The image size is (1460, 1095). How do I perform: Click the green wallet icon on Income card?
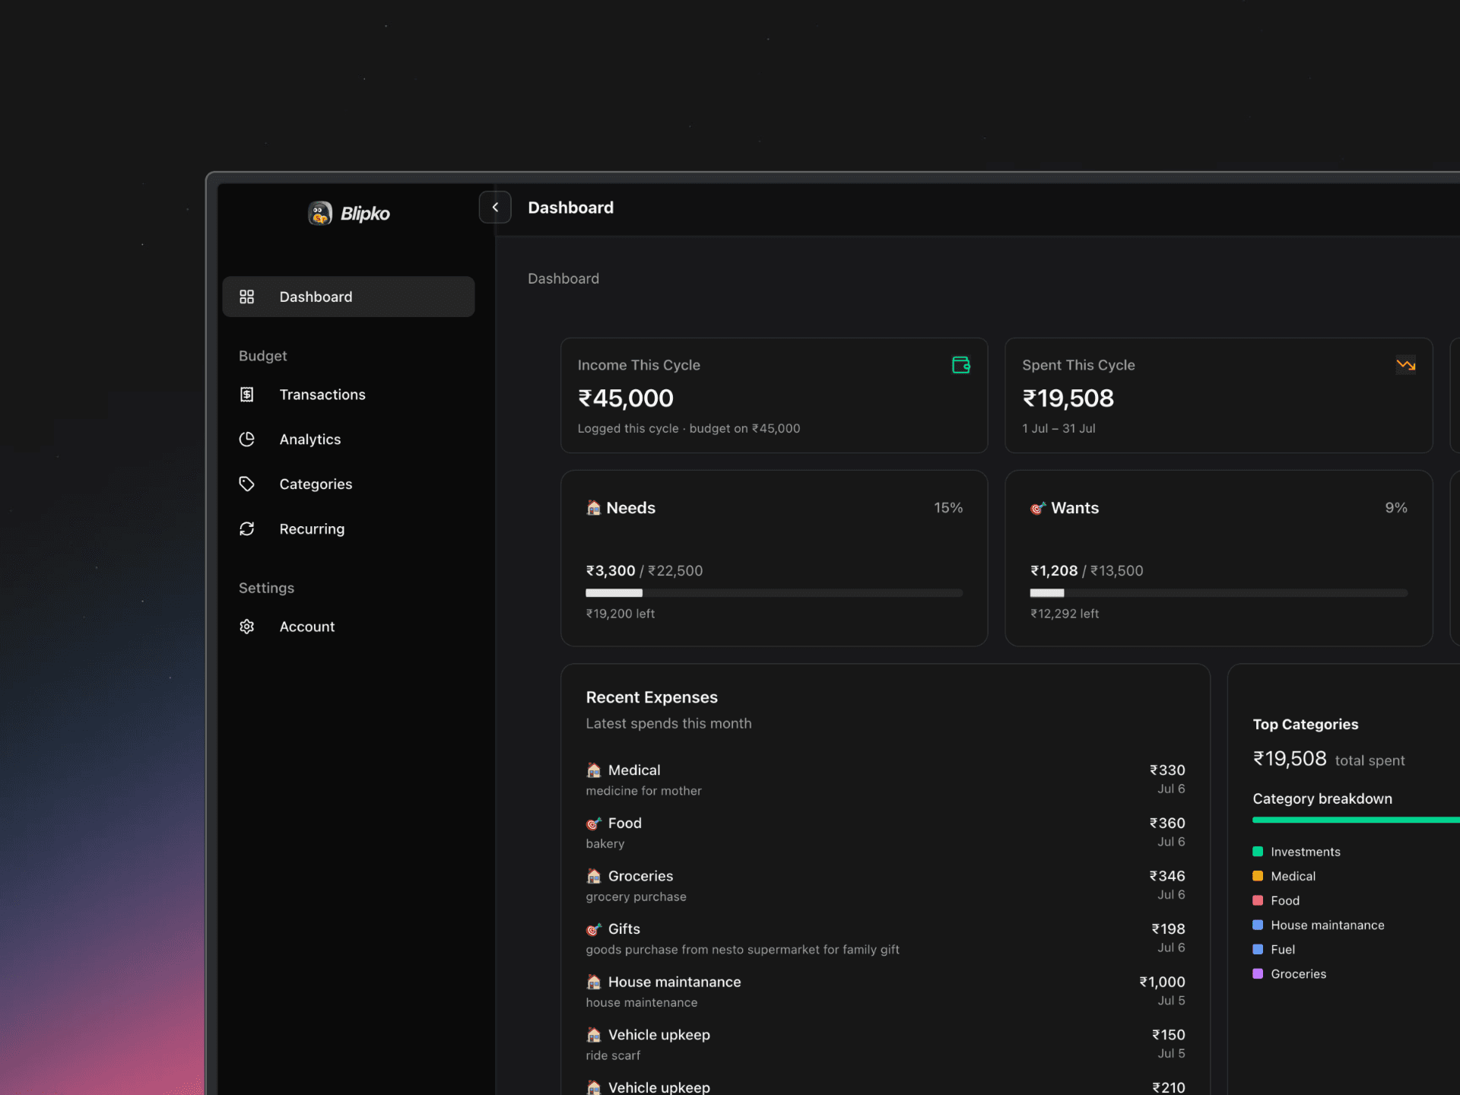pos(961,365)
